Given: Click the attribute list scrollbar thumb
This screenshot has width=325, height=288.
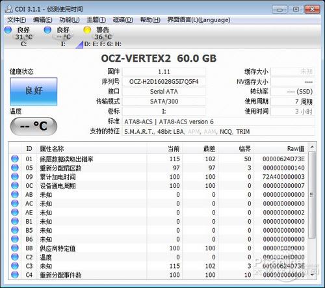Looking at the screenshot, I should point(312,194).
